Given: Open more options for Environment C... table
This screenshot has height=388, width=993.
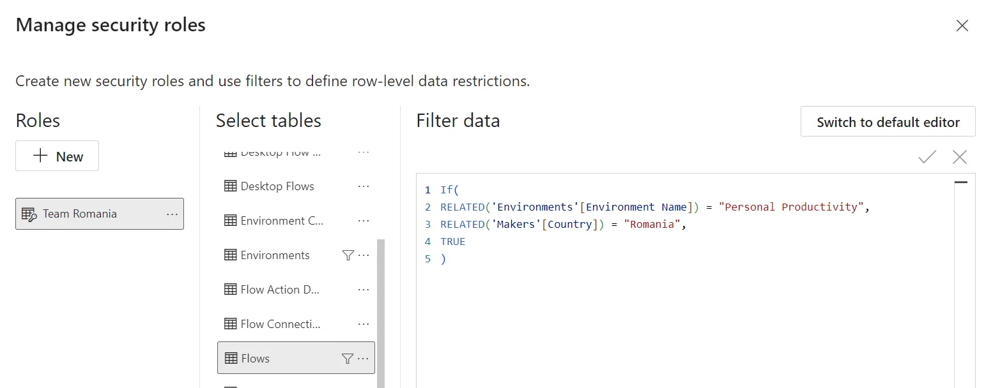Looking at the screenshot, I should 364,221.
